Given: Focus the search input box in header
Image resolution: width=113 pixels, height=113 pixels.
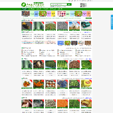Looking at the screenshot, I should coord(59,4).
